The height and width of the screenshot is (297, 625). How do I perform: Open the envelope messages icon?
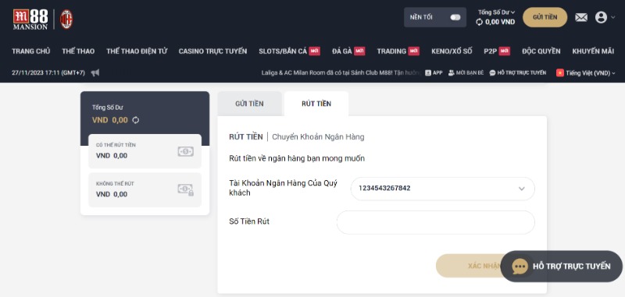(581, 17)
